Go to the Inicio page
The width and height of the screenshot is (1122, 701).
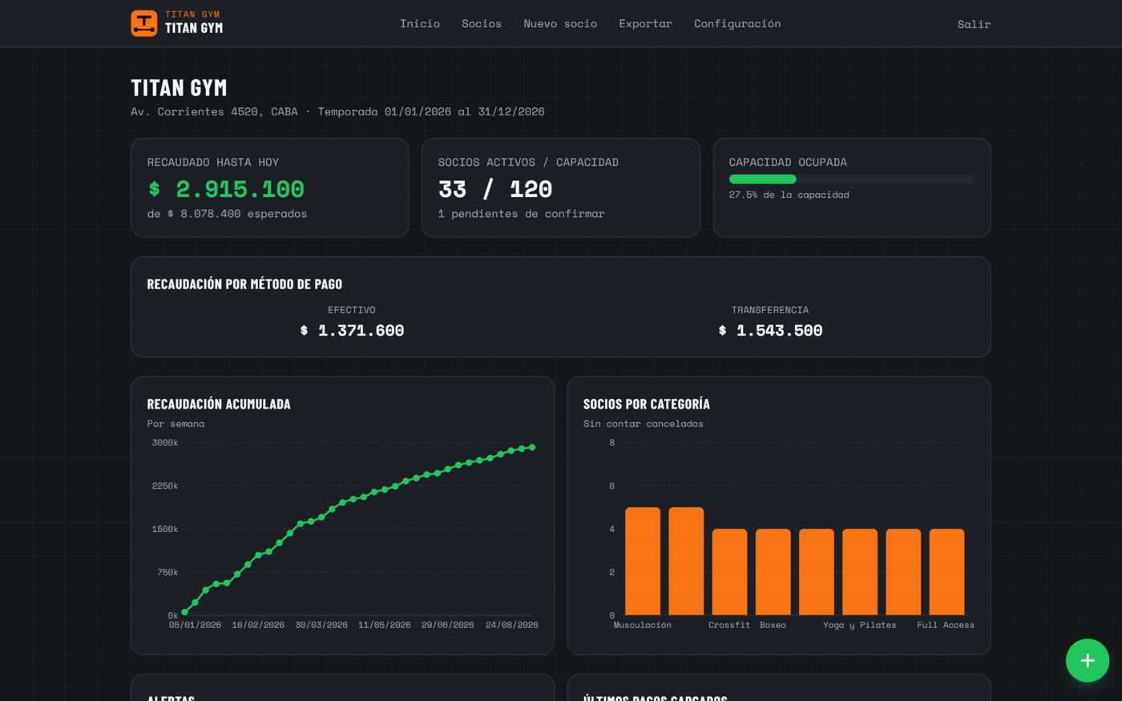420,24
